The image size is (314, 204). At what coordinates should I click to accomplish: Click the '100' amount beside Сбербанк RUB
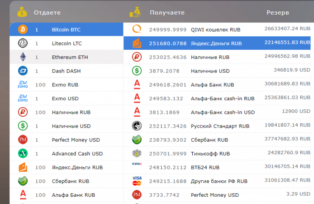click(x=40, y=181)
